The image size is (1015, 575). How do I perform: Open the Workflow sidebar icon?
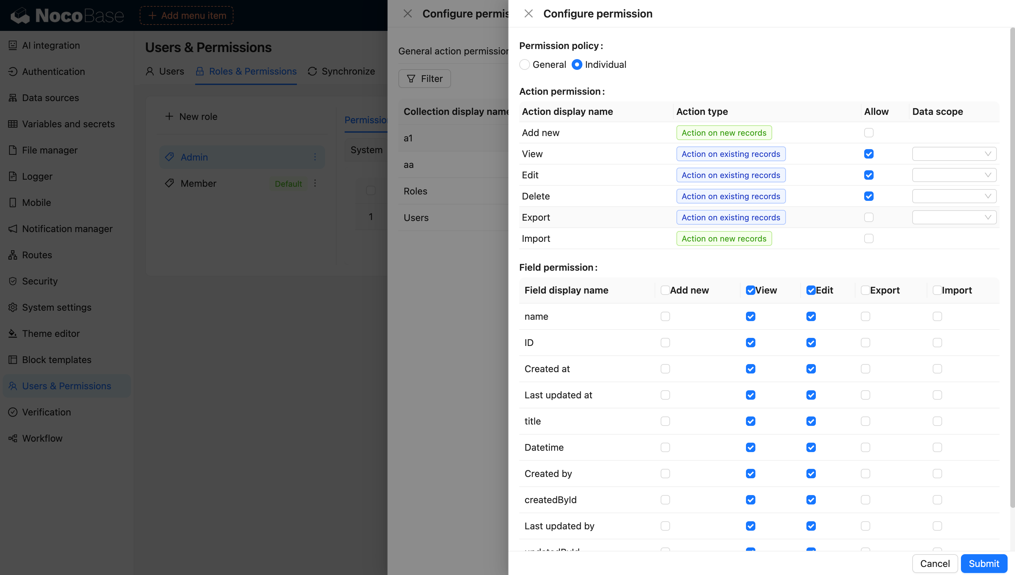click(x=13, y=438)
